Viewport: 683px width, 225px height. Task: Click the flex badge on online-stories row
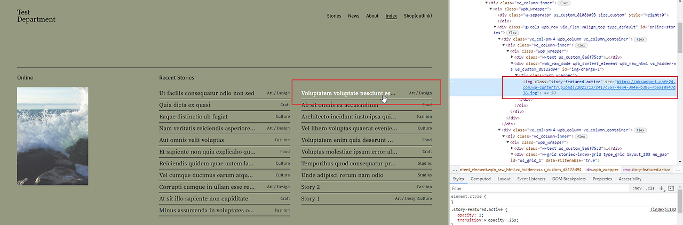point(513,33)
